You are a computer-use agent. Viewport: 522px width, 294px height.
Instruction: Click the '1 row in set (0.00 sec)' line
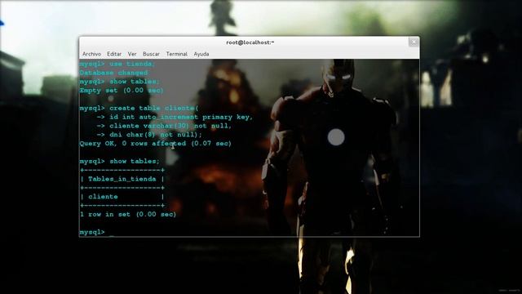tap(128, 214)
